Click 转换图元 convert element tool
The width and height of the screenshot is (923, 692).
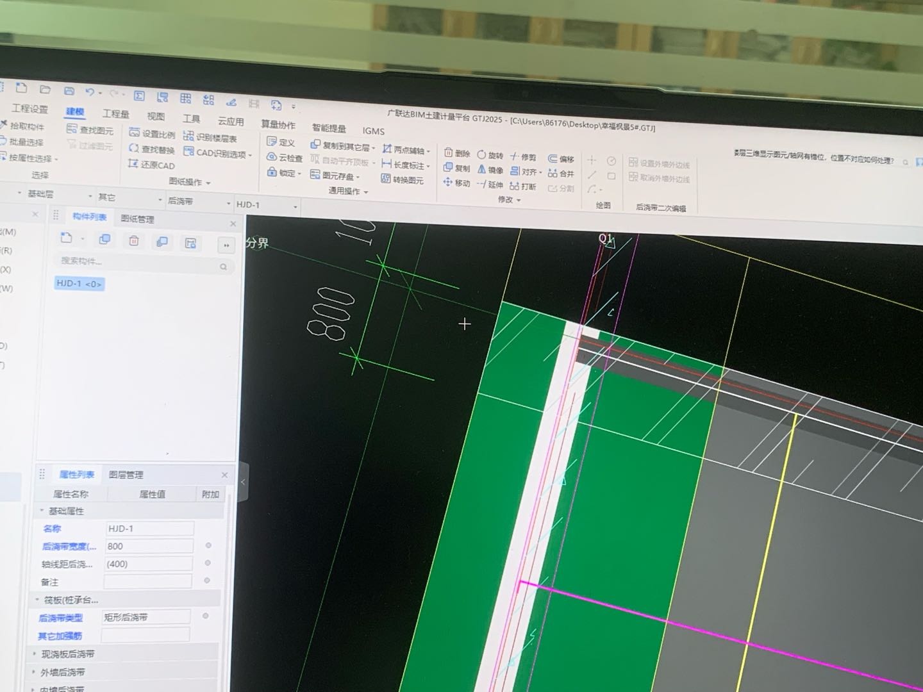(403, 179)
